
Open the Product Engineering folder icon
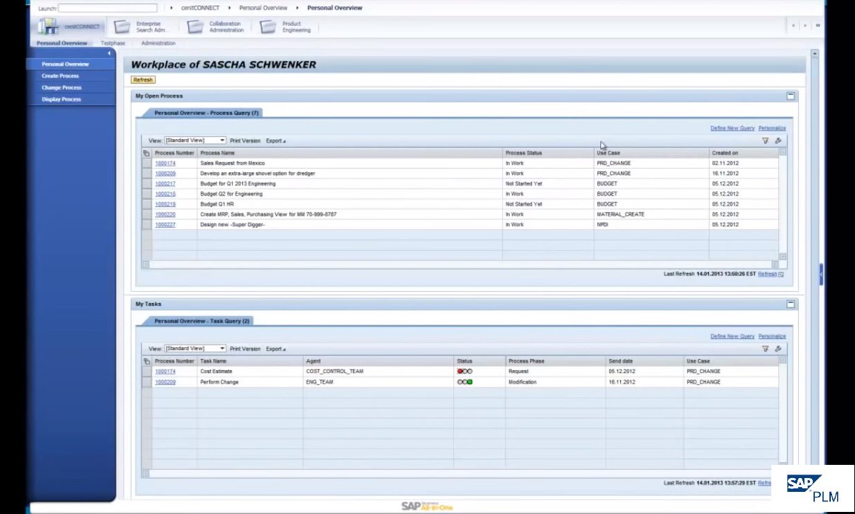click(x=268, y=26)
